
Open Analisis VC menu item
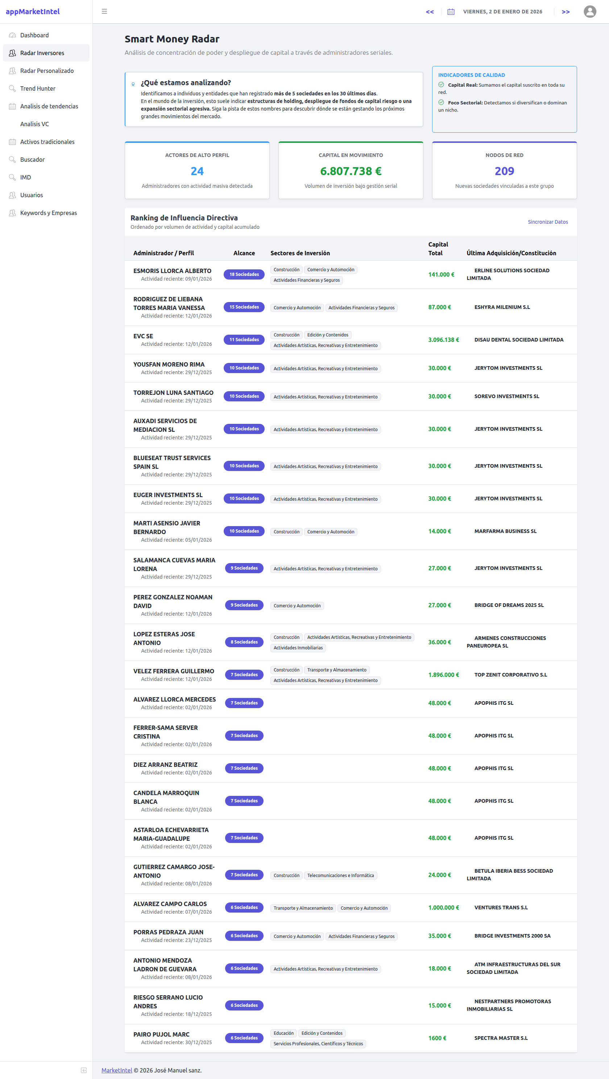(46, 124)
